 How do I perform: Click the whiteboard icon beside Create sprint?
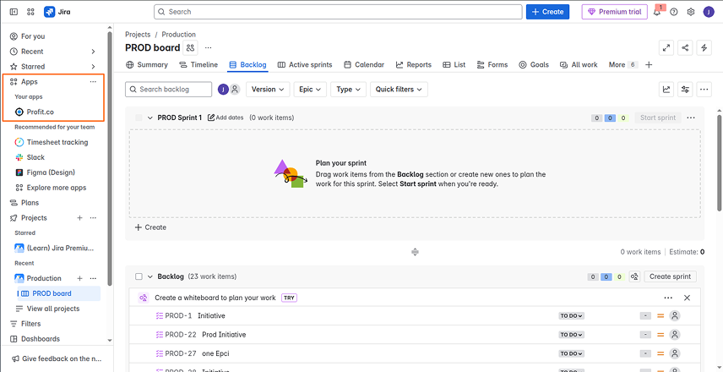[634, 276]
